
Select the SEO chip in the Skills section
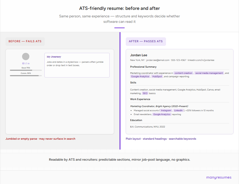(x=145, y=93)
